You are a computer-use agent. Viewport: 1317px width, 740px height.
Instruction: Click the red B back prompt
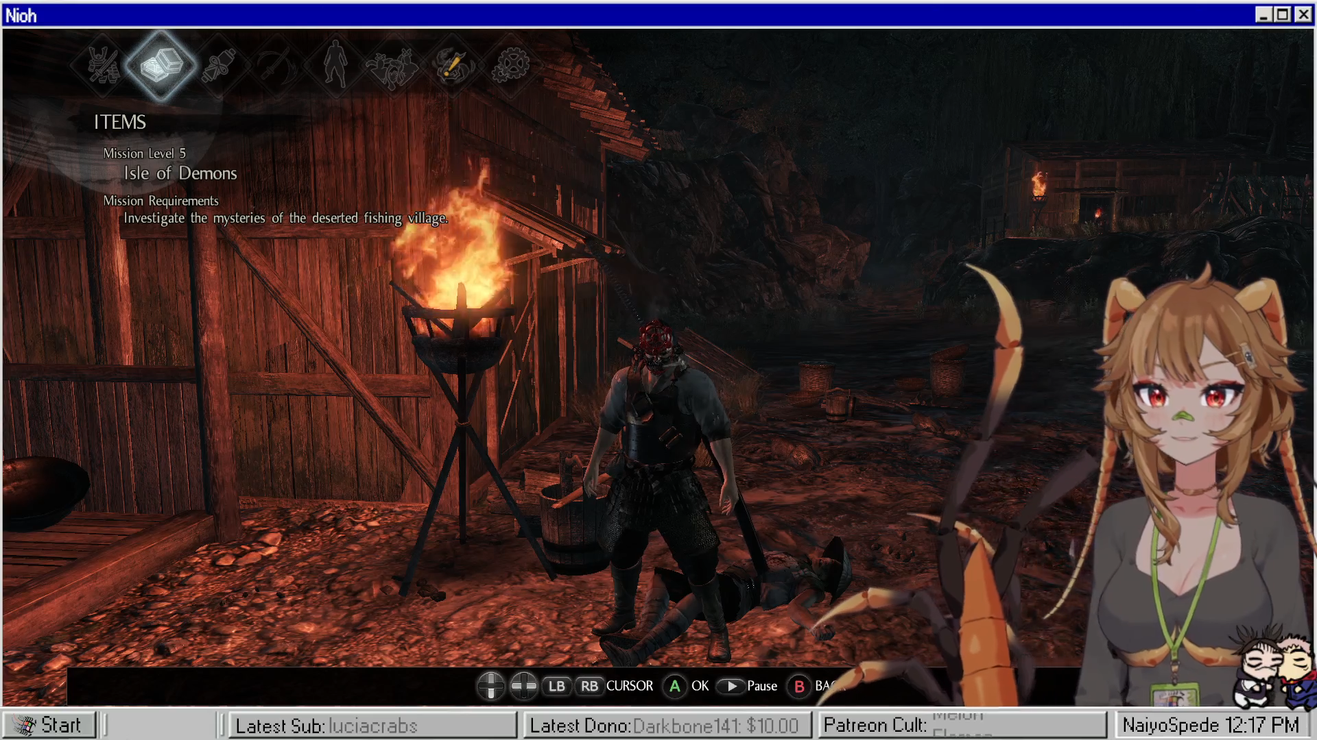click(799, 686)
